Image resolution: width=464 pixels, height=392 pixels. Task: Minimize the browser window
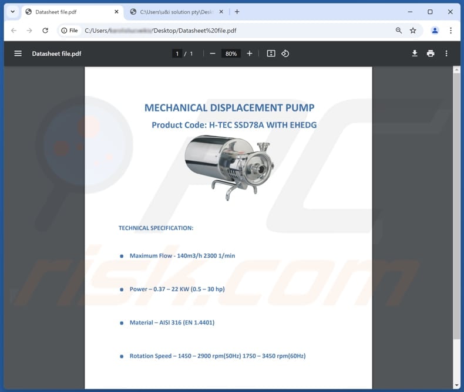(x=410, y=12)
